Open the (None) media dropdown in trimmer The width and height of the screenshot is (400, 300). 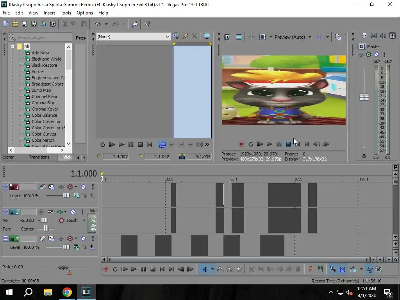[x=133, y=37]
